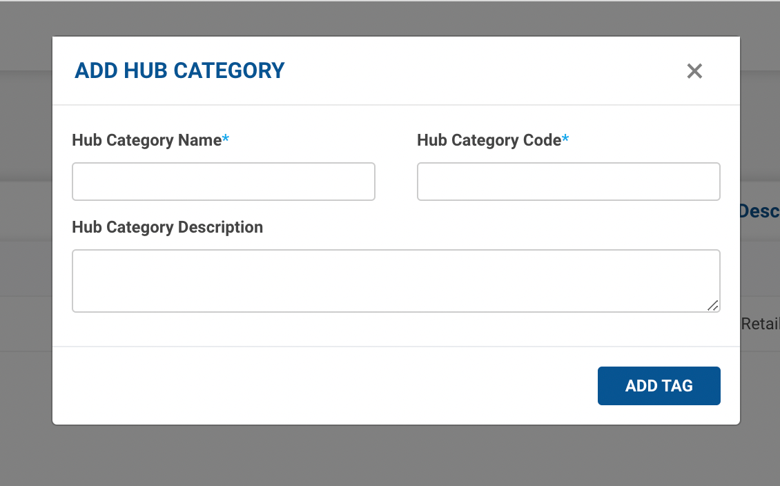This screenshot has height=486, width=780.
Task: Click the required asterisk after Hub Category Code
Action: 565,140
